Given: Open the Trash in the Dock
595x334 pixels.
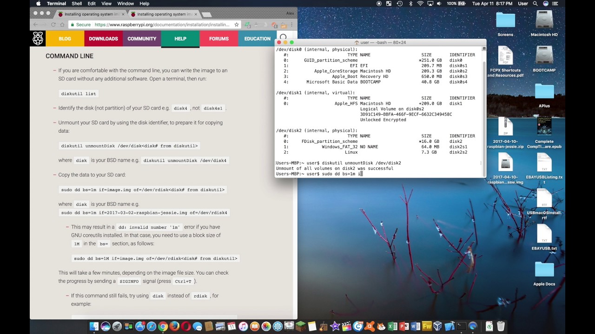Looking at the screenshot, I should pyautogui.click(x=501, y=326).
